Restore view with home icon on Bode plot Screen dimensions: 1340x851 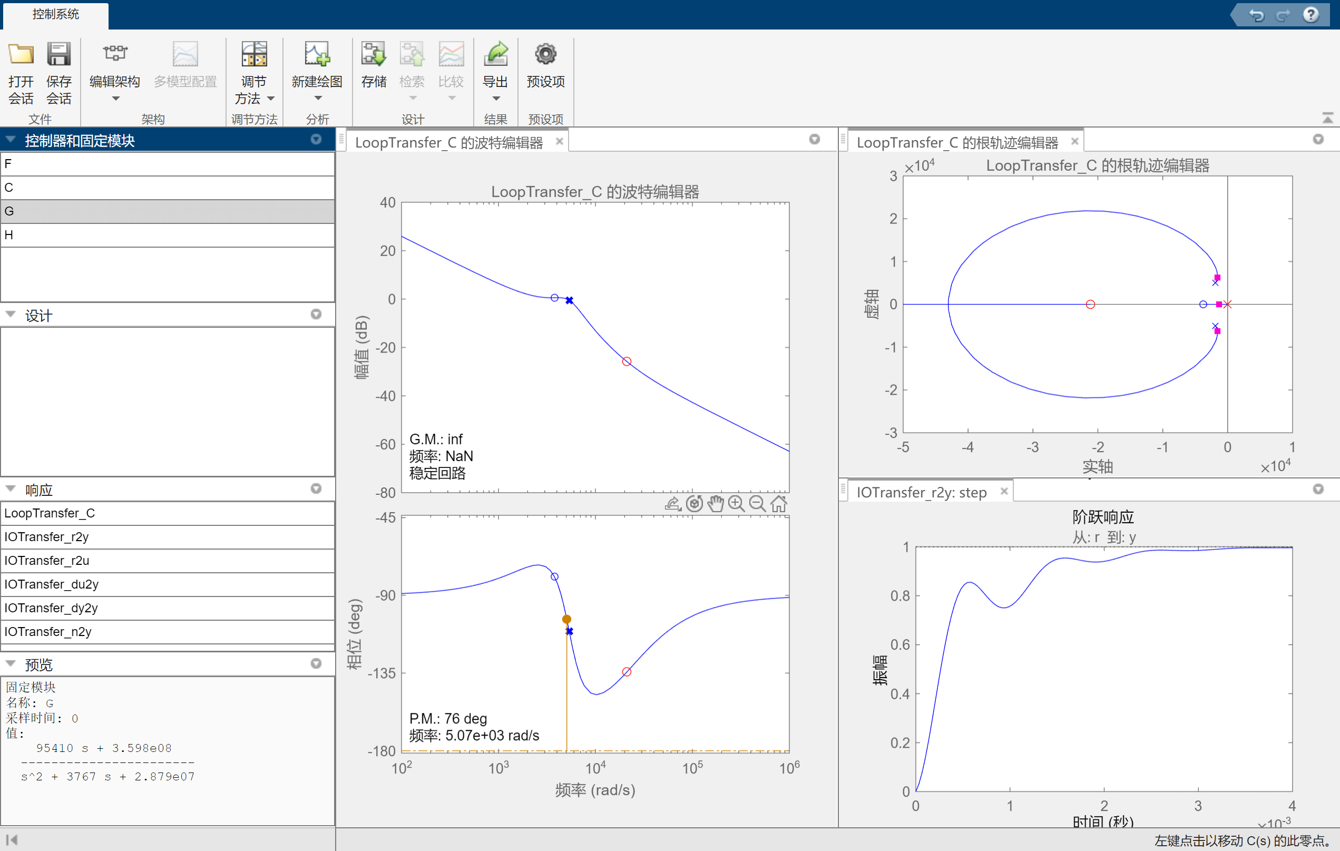click(778, 504)
